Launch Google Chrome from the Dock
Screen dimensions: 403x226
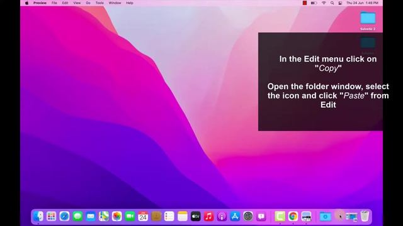point(293,216)
